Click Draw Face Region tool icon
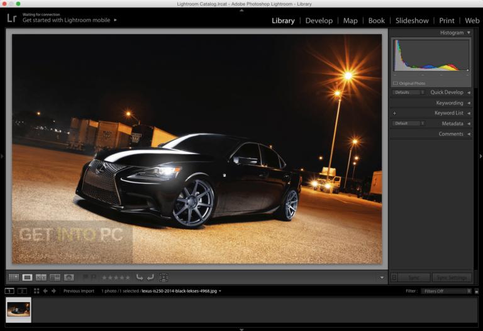483x331 pixels. [x=164, y=278]
